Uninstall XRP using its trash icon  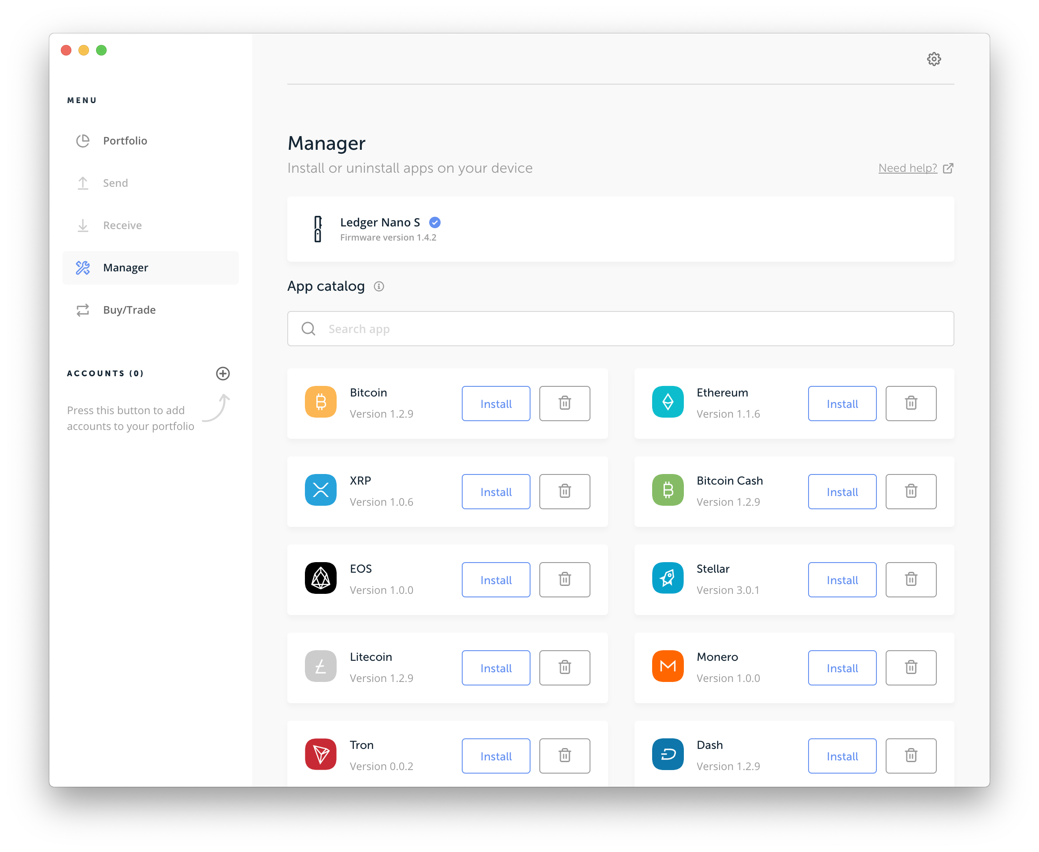564,491
